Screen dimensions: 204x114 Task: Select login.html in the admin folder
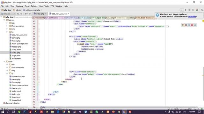tap(15, 56)
